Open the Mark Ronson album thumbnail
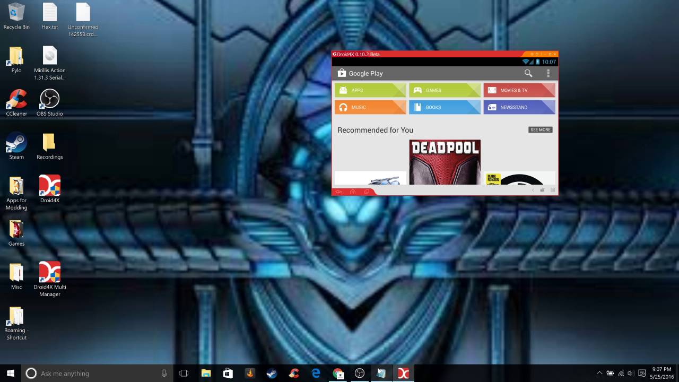 point(519,178)
